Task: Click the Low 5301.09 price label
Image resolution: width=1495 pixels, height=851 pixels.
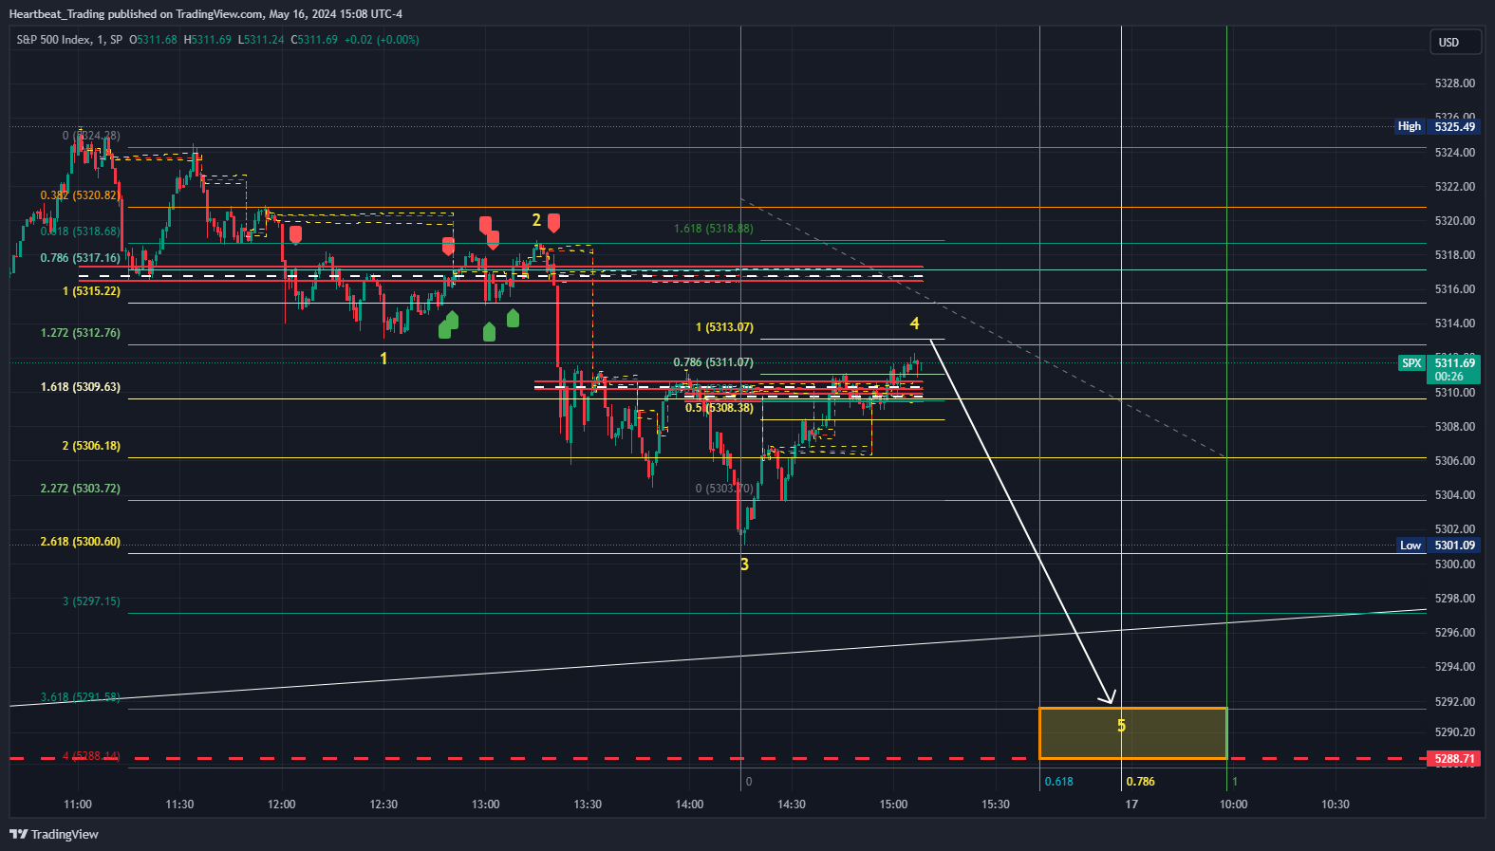Action: click(1437, 545)
